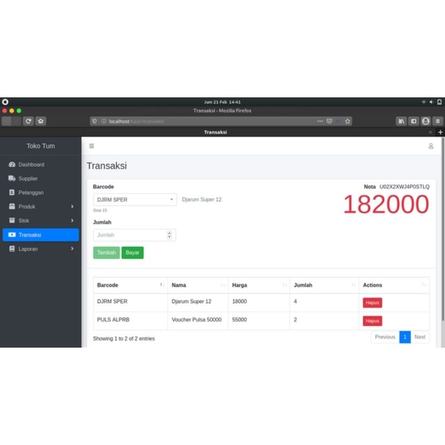The width and height of the screenshot is (445, 445).
Task: Open a new browser tab
Action: tap(440, 132)
